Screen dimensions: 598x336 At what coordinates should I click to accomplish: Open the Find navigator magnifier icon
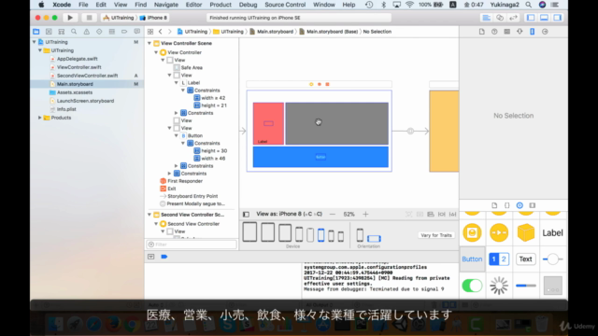(x=74, y=32)
